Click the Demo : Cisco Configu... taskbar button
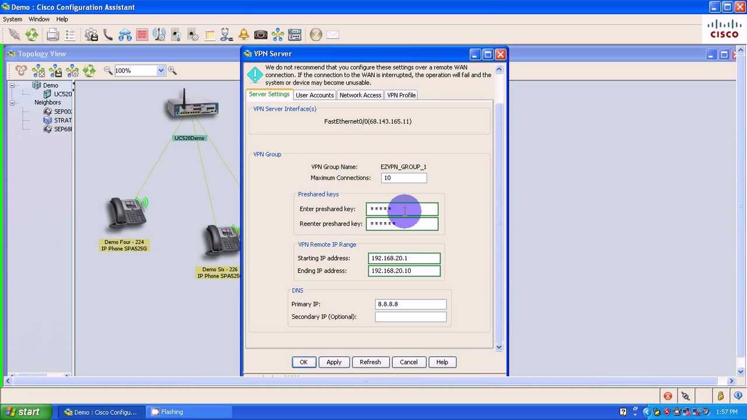Image resolution: width=747 pixels, height=420 pixels. (x=101, y=412)
